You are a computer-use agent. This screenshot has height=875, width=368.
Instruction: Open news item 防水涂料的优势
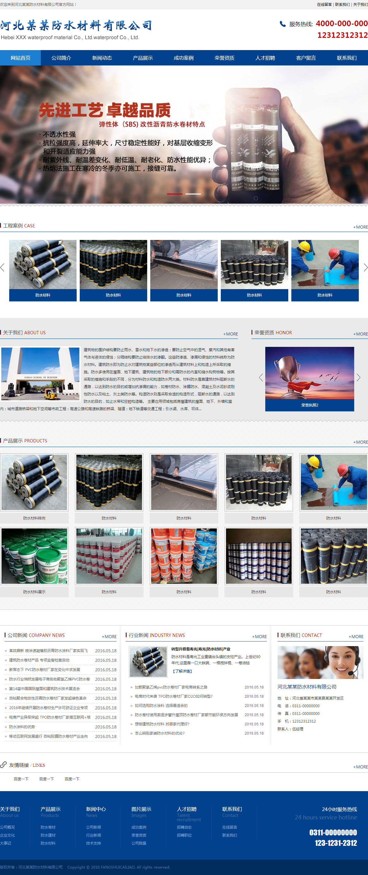(x=22, y=727)
